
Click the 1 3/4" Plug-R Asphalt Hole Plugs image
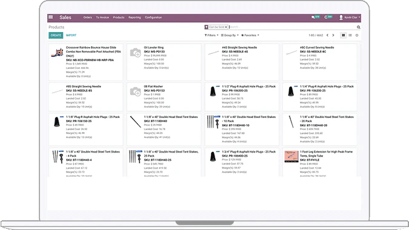click(x=213, y=157)
